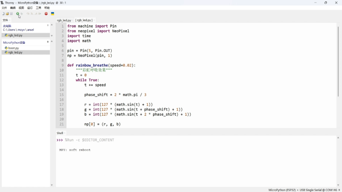Close the [rgb_led.py] device editor tab
The height and width of the screenshot is (192, 342).
tap(94, 20)
